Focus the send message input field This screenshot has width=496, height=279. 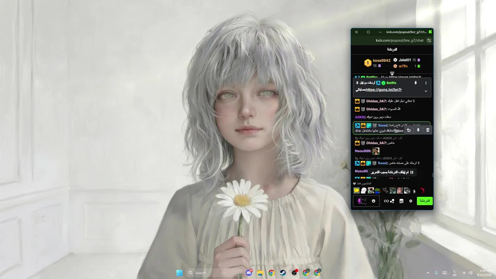coord(366,201)
